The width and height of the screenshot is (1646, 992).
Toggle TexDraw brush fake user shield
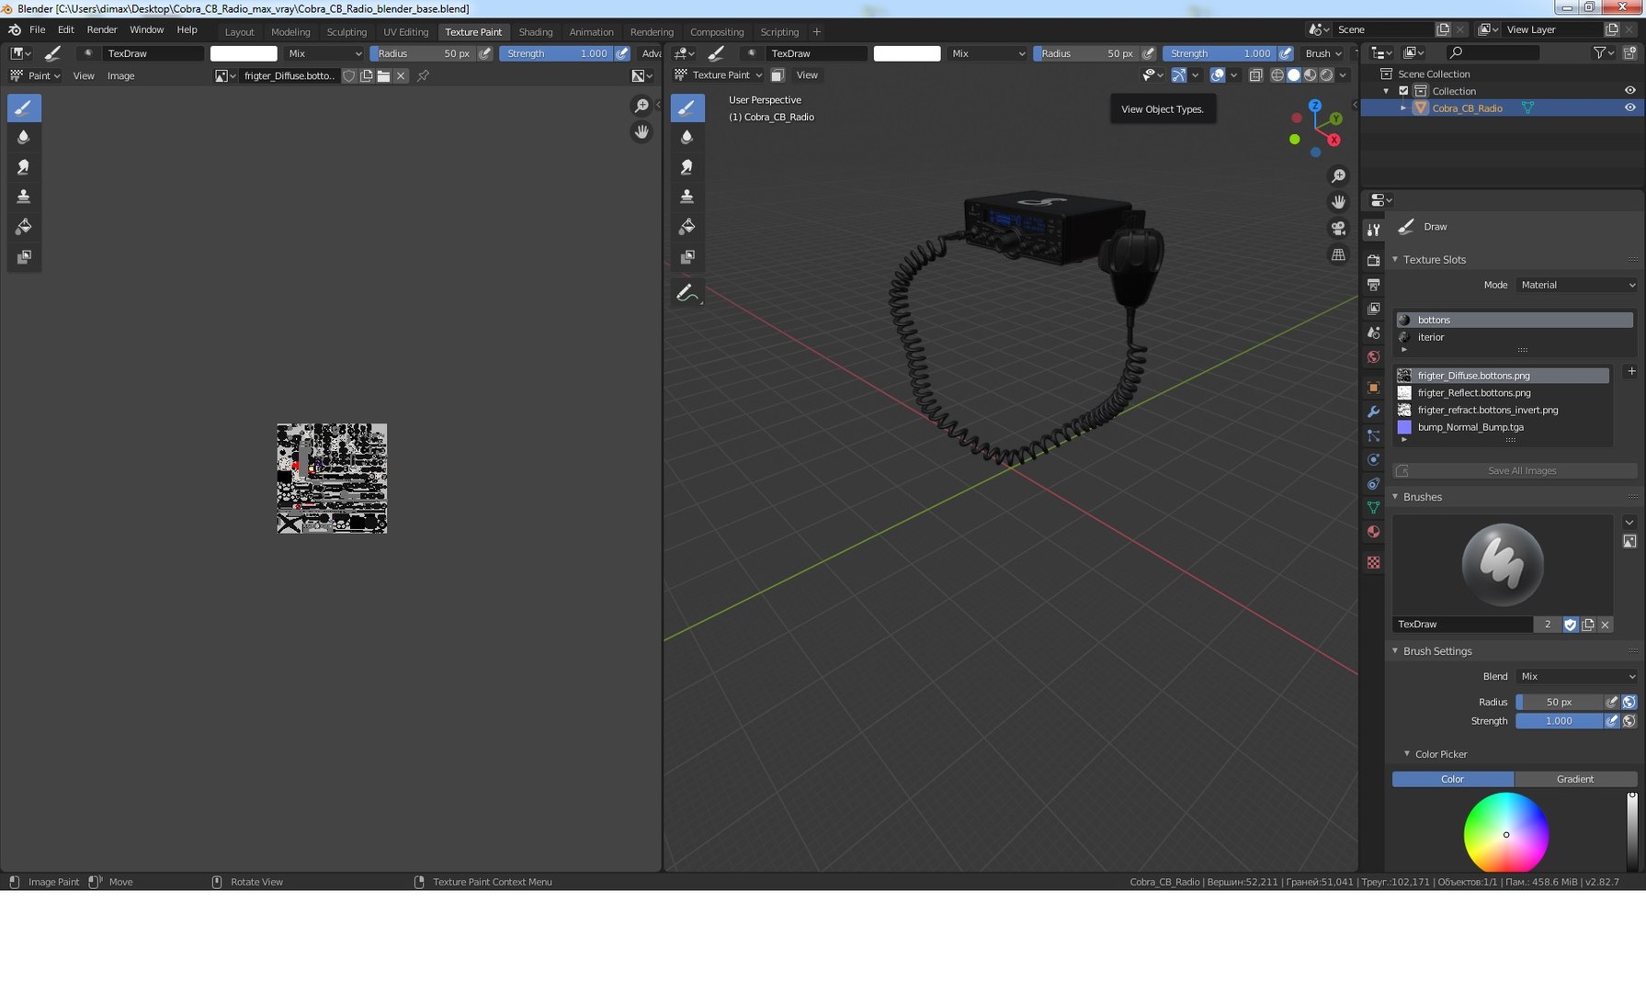point(1571,625)
